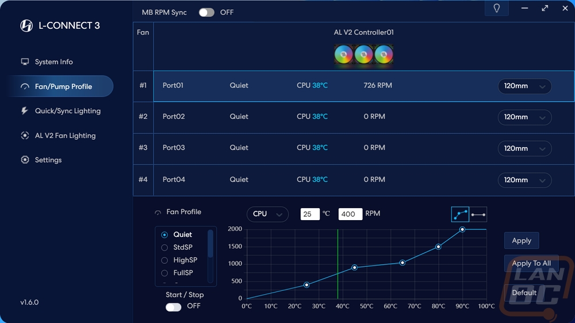
Task: Toggle the MB RPM Sync switch
Action: point(206,13)
